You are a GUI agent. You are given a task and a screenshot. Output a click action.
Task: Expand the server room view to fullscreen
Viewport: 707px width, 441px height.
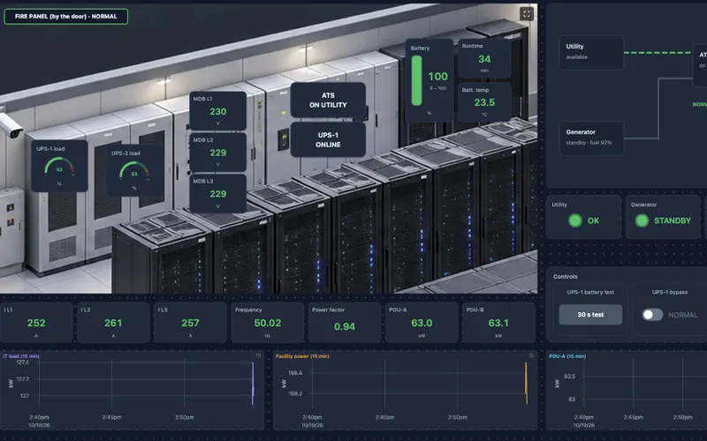point(526,14)
